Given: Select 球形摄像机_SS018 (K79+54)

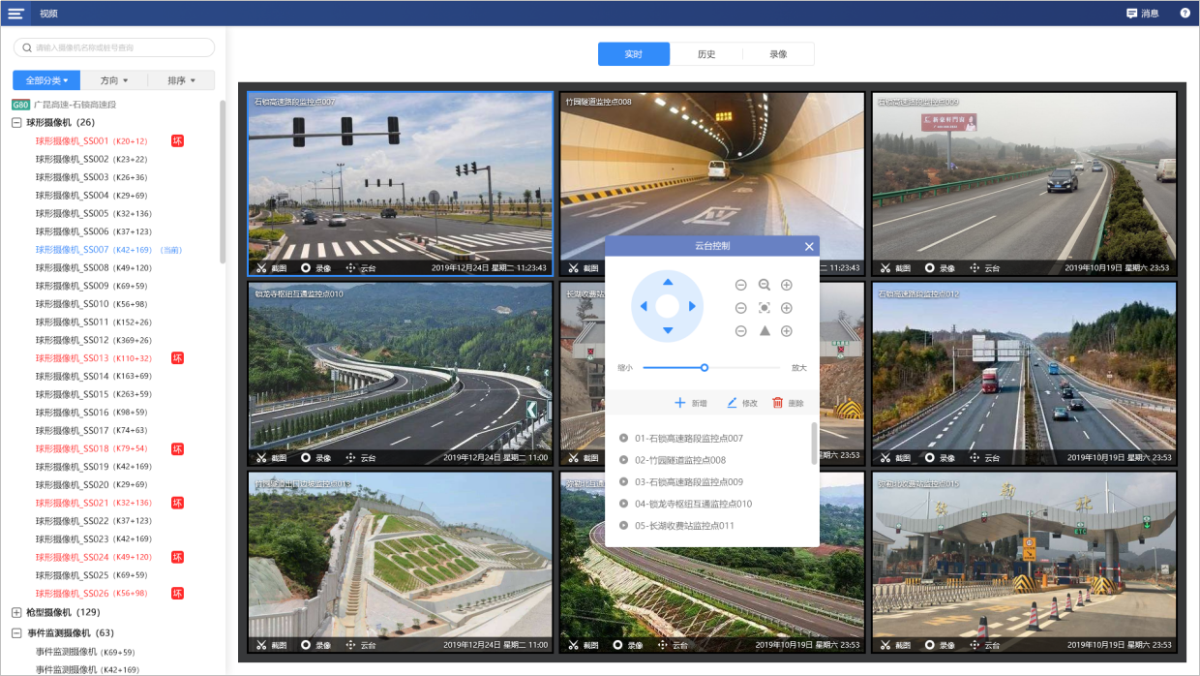Looking at the screenshot, I should click(x=92, y=448).
